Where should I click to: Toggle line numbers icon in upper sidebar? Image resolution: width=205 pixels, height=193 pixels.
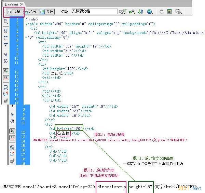[x=5, y=71]
